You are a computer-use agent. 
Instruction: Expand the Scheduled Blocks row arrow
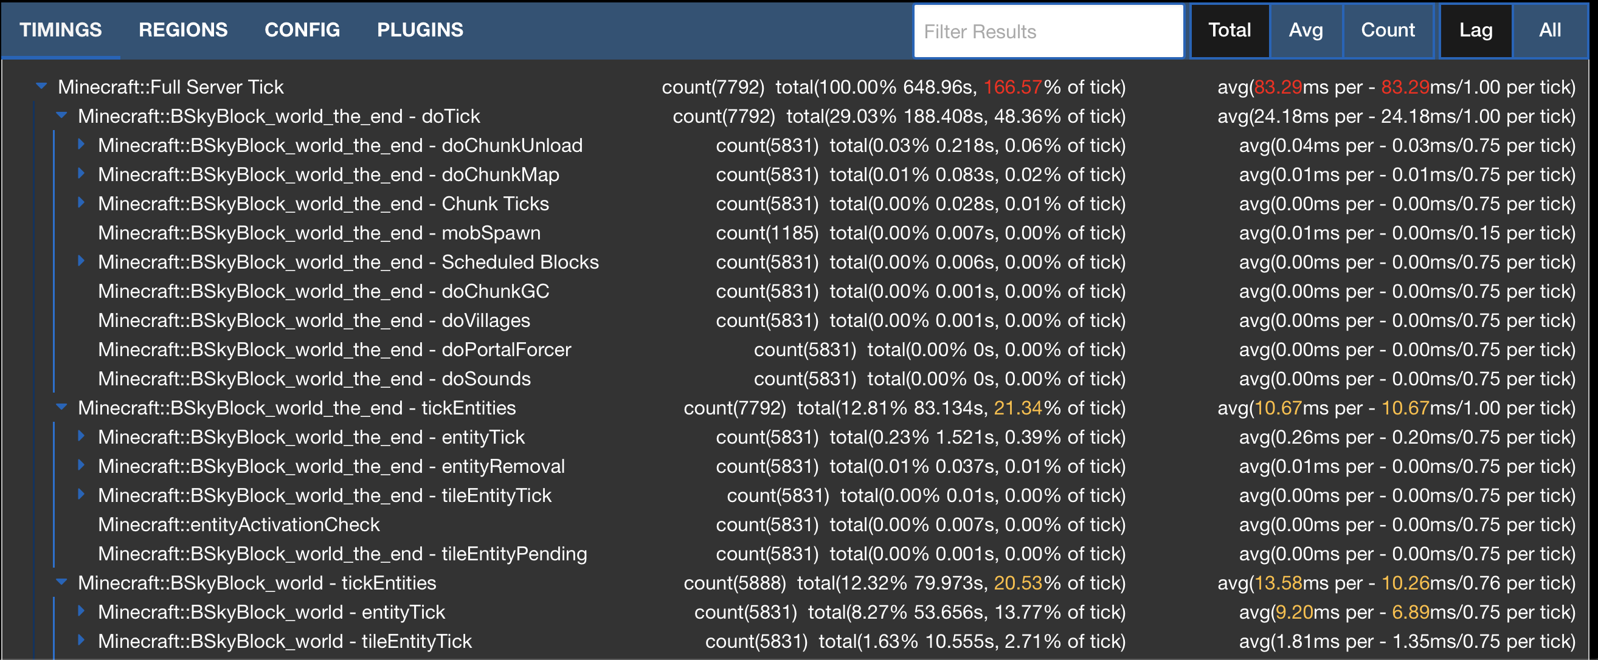[81, 261]
